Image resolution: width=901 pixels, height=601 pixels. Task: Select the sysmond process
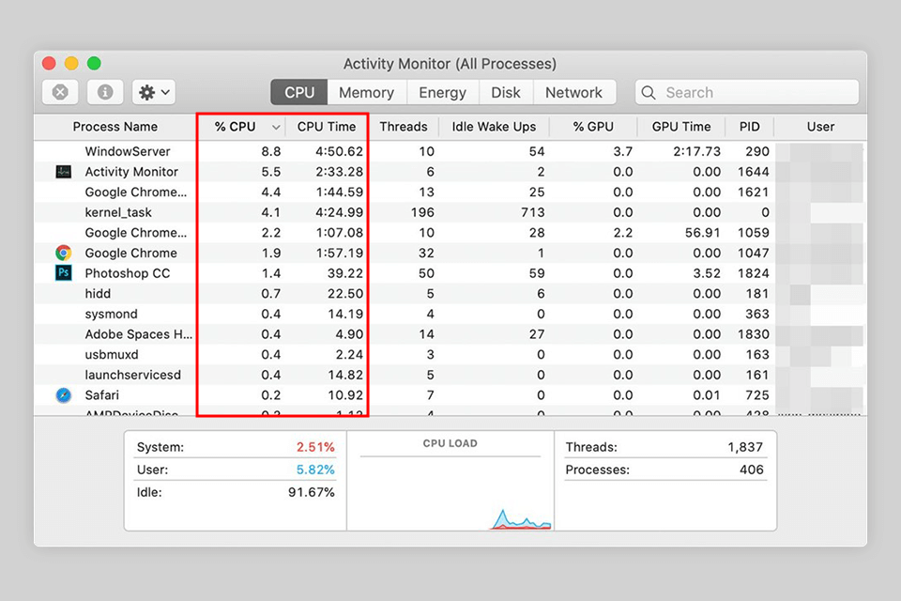(x=112, y=314)
